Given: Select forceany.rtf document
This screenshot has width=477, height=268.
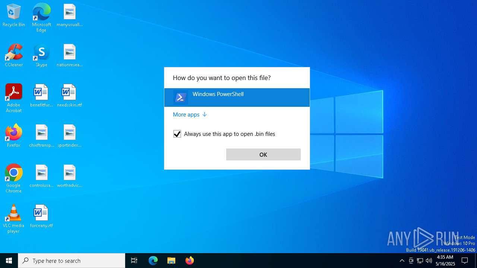Looking at the screenshot, I should pyautogui.click(x=41, y=216).
